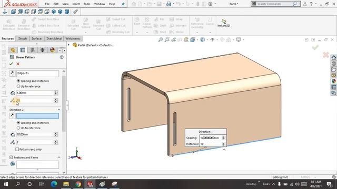Click Direction 2 reverse direction icon
The image size is (337, 189).
point(12,115)
